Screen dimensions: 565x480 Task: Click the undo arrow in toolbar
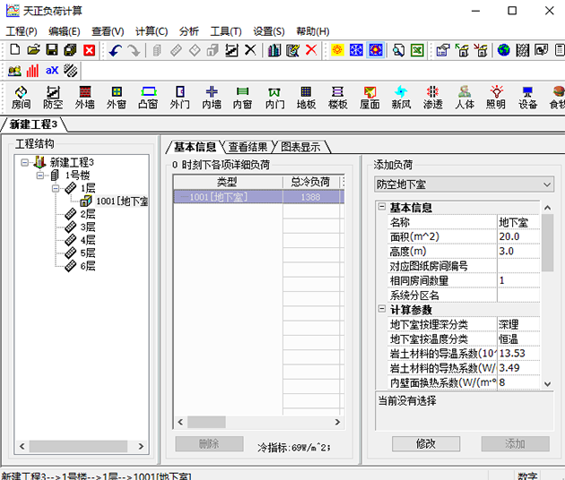(116, 50)
